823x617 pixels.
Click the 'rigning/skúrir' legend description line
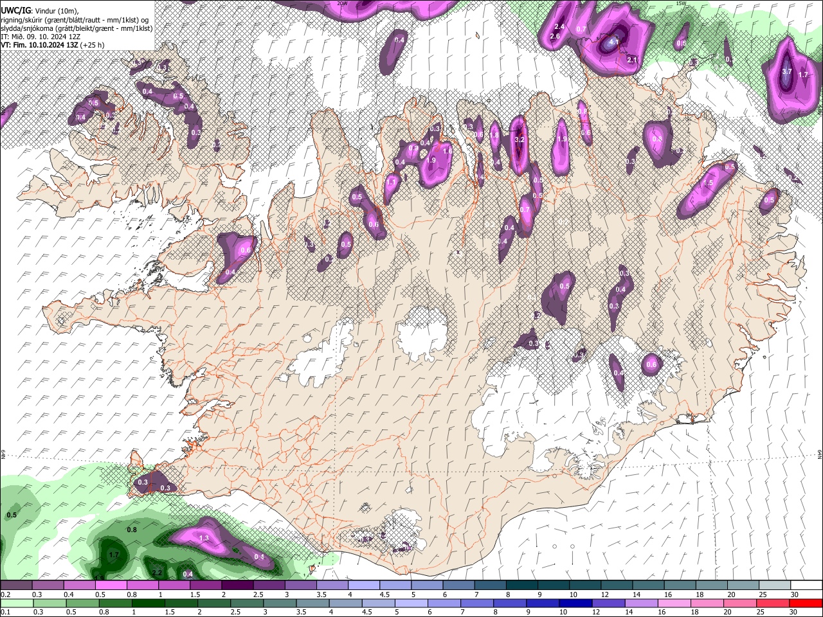pos(75,20)
